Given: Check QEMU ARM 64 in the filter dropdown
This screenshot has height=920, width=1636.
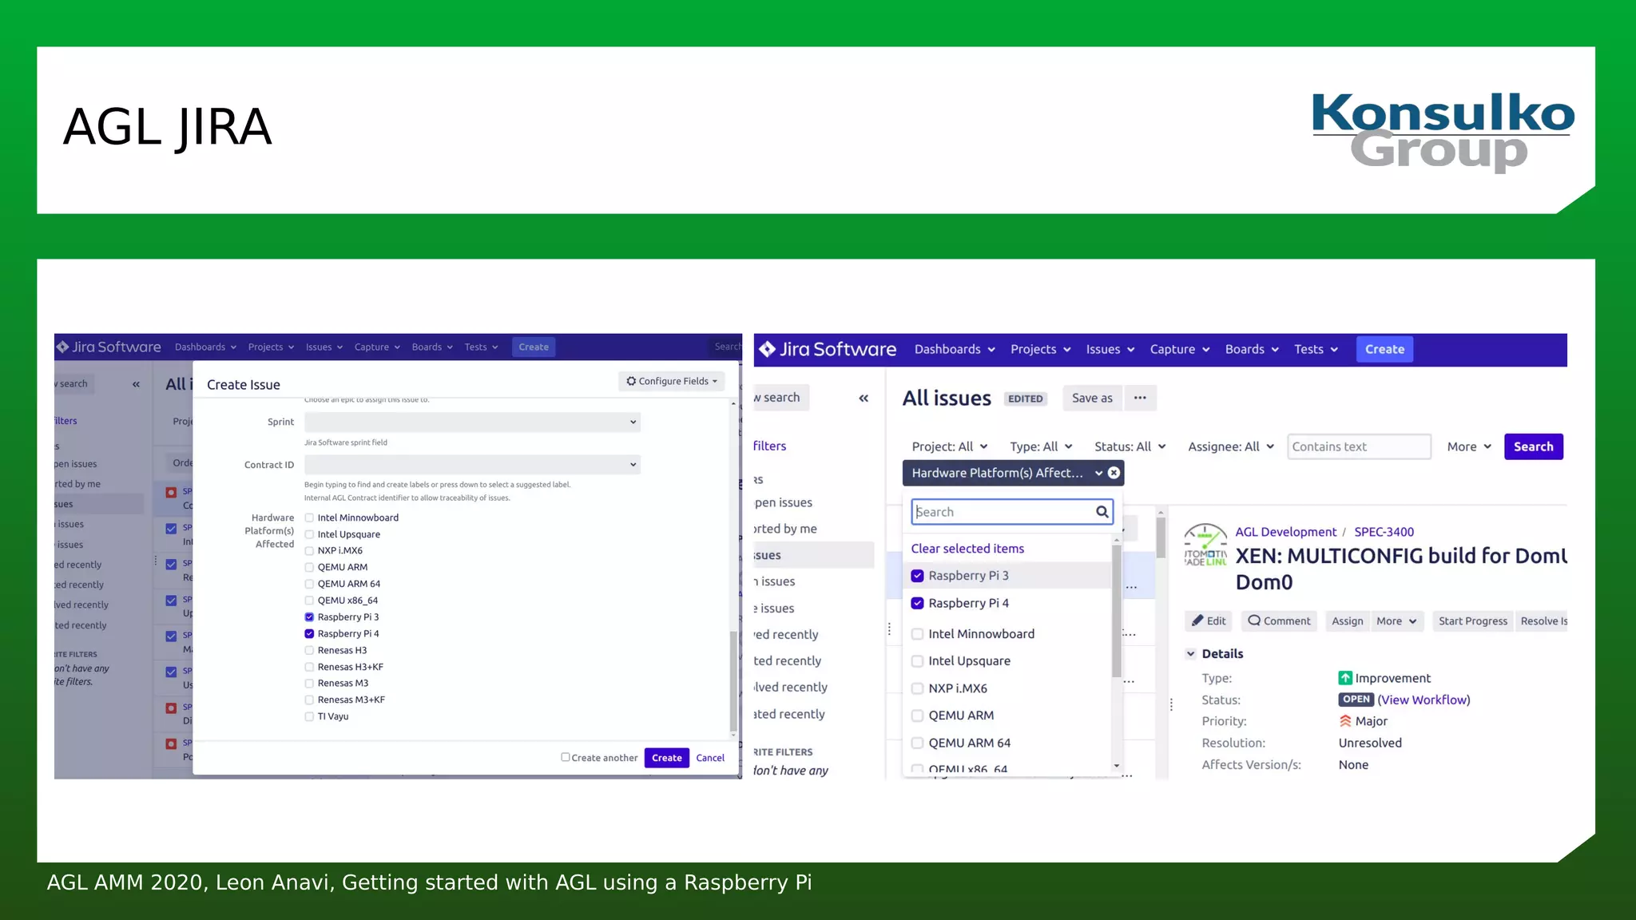Looking at the screenshot, I should 917,743.
